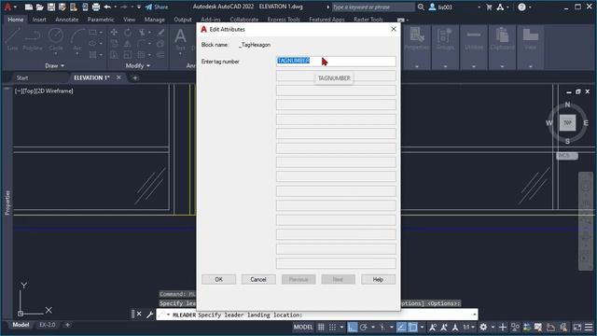Select the Text tool on the ribbon
The height and width of the screenshot is (336, 597).
180,39
